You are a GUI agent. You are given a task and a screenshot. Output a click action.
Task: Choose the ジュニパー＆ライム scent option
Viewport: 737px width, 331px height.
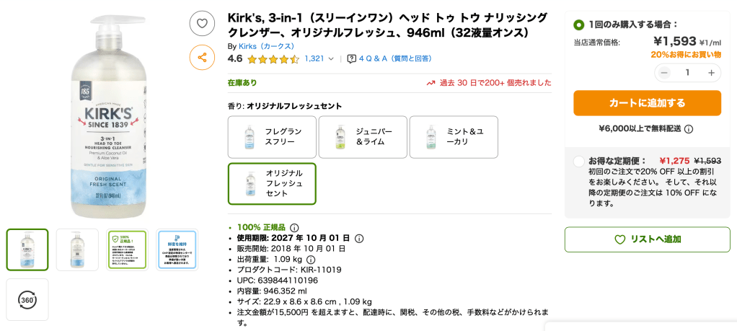(x=362, y=137)
